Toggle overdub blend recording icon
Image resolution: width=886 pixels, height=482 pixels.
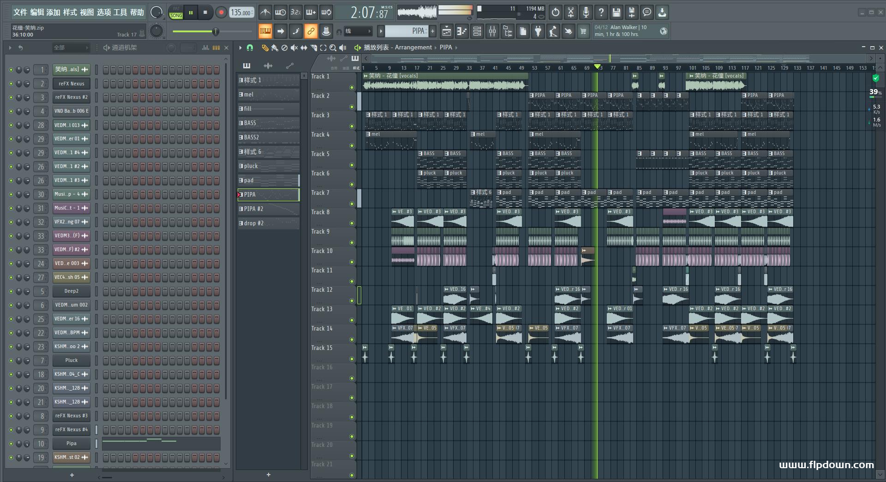(x=311, y=12)
